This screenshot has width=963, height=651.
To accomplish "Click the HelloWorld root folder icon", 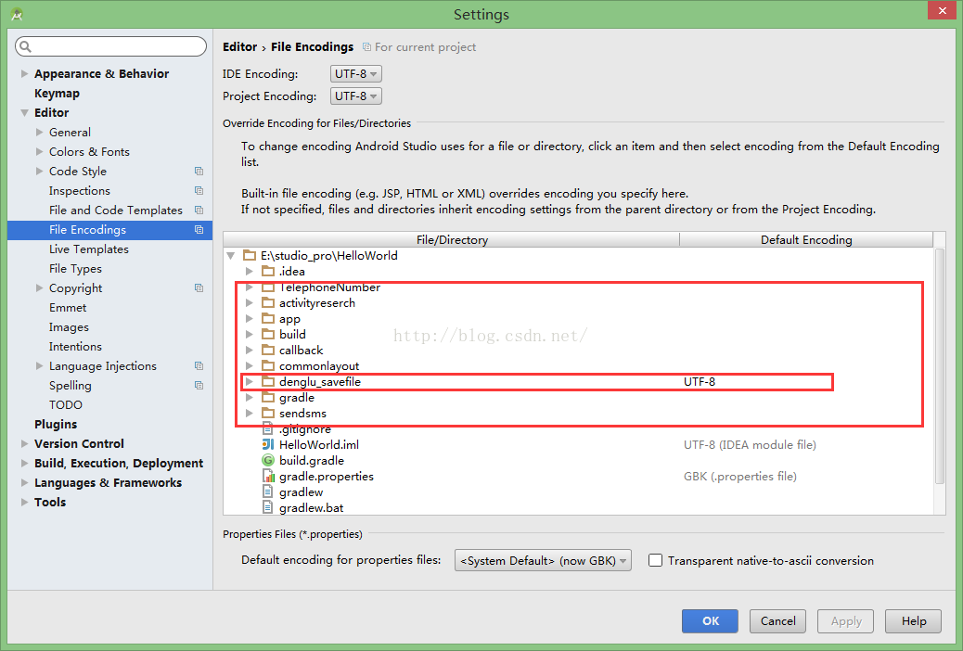I will [250, 256].
